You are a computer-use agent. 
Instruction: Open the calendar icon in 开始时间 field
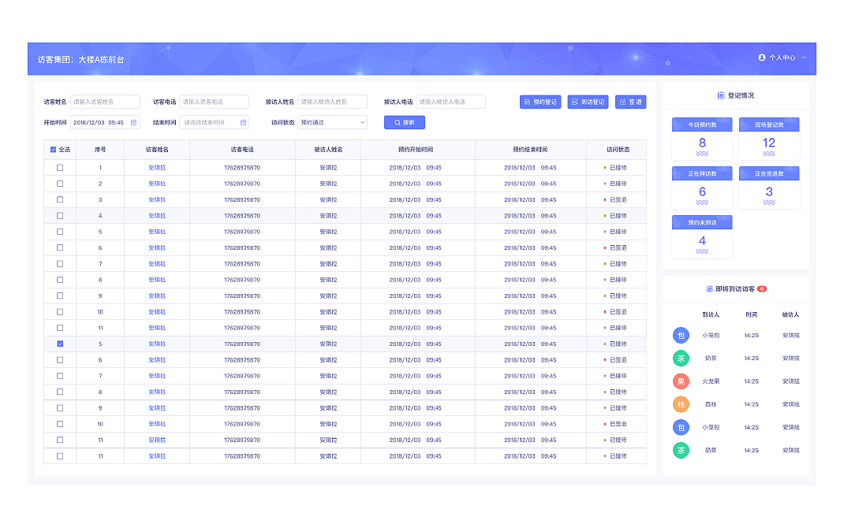[x=133, y=123]
